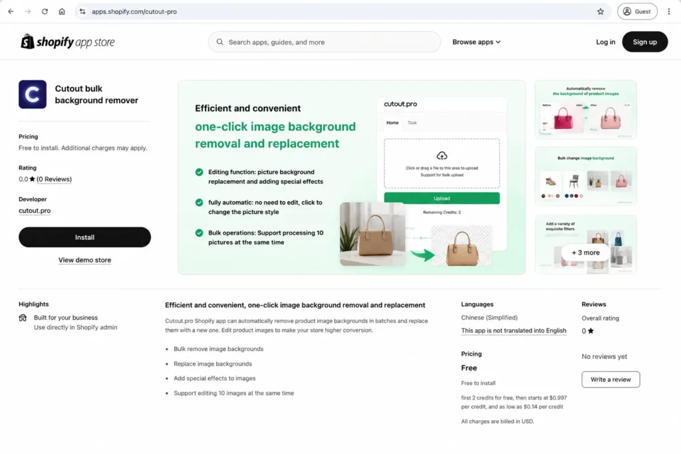Click the 'Chinese (Simplified)' language text

[489, 318]
